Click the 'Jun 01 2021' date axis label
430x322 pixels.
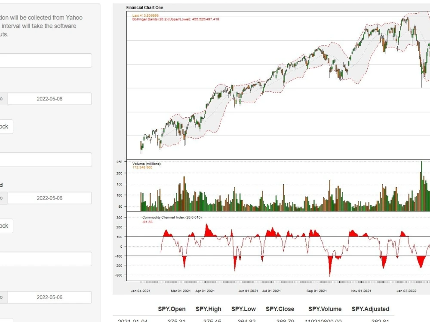tap(248, 291)
